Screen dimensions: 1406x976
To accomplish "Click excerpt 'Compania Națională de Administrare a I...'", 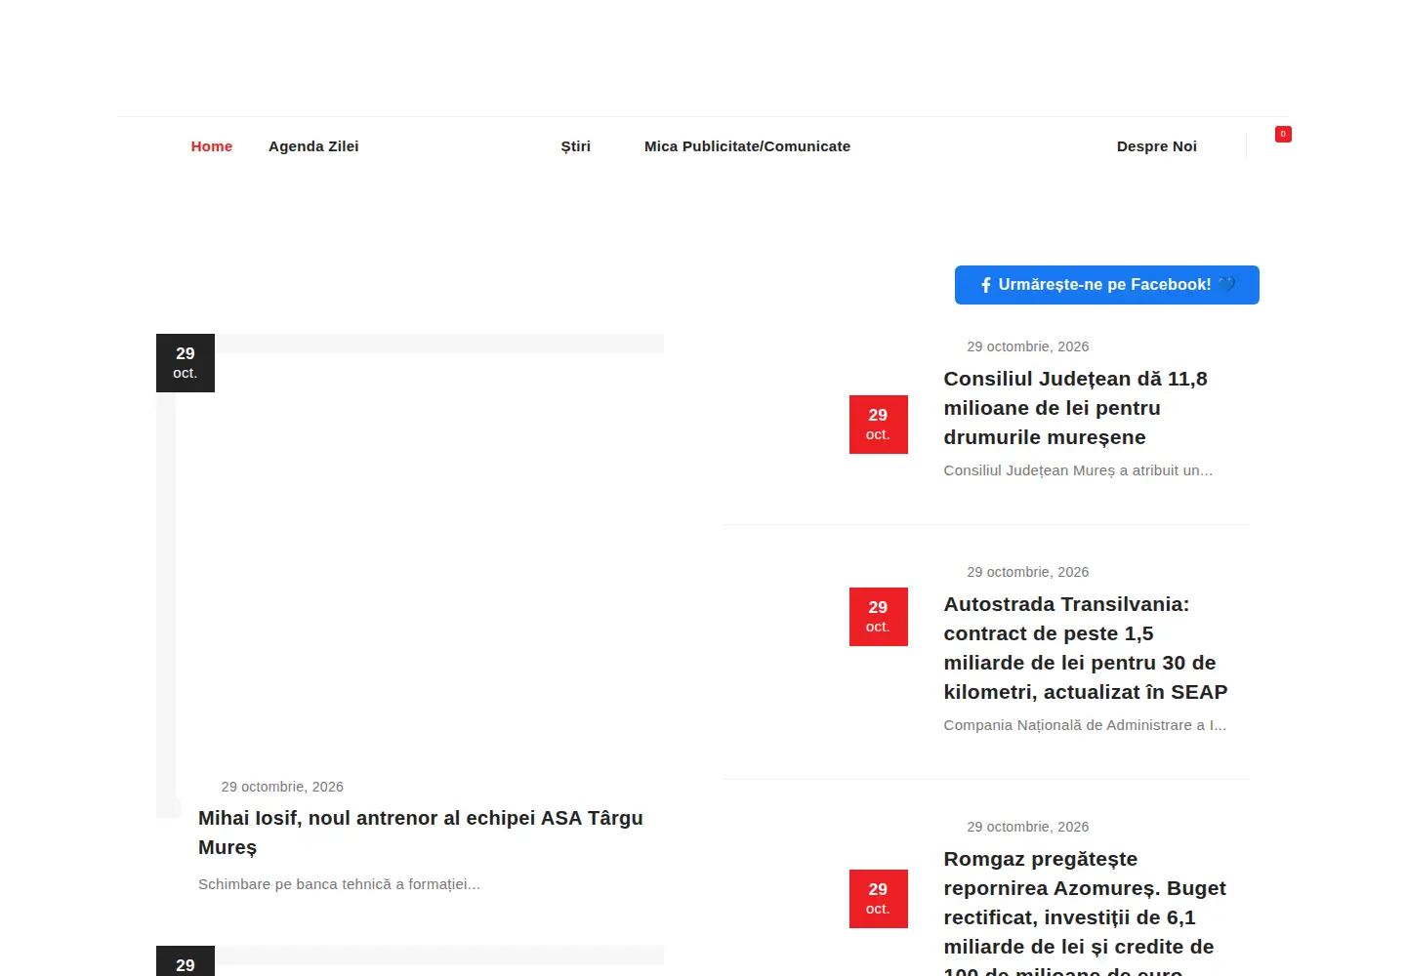I will tap(1085, 725).
